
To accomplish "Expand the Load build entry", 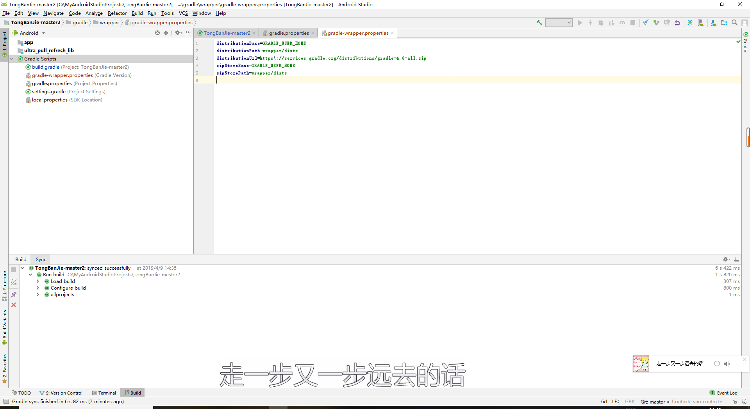I will [38, 281].
